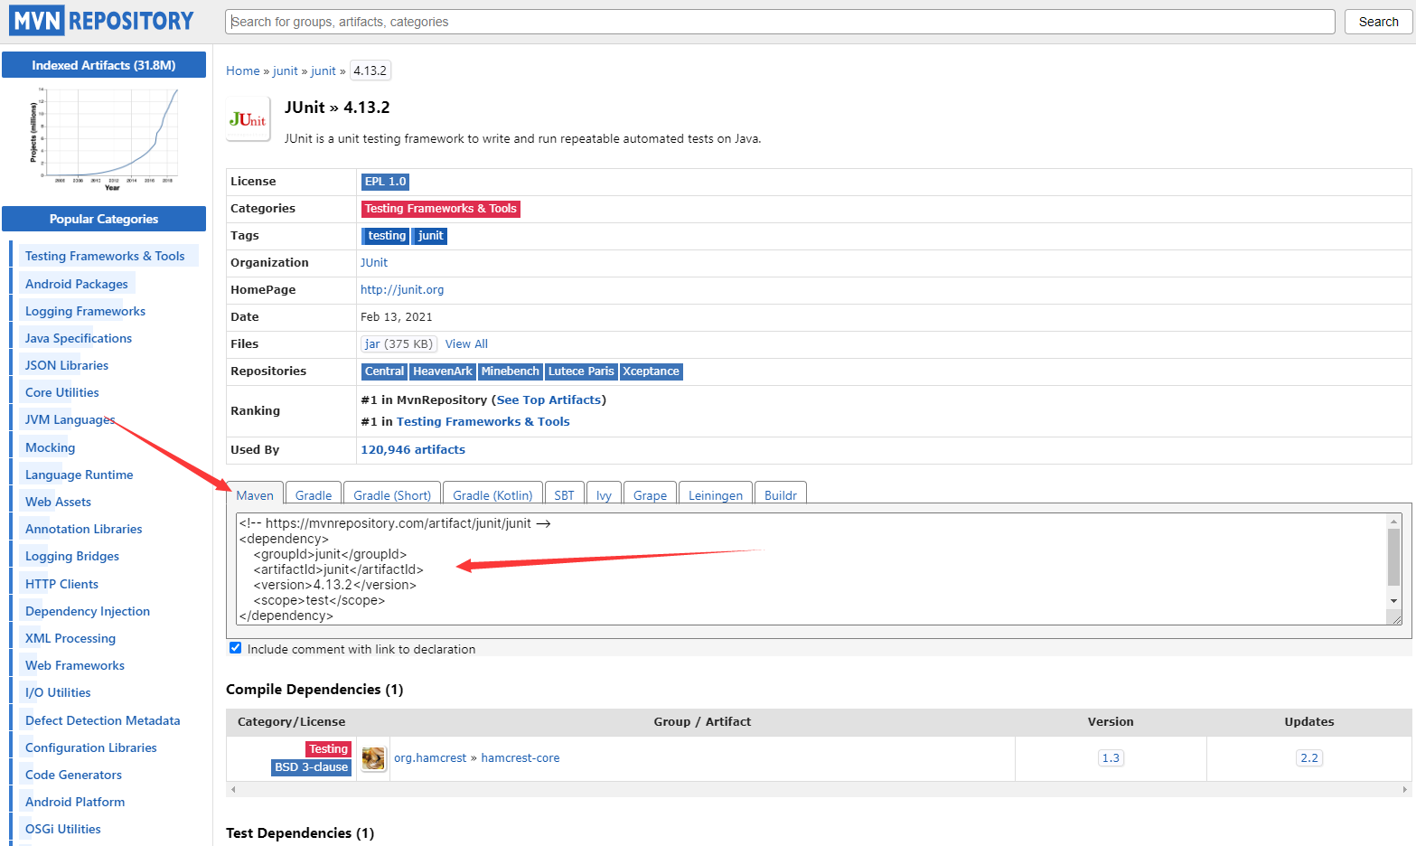Viewport: 1416px width, 846px height.
Task: Switch to the Gradle tab
Action: 314,495
